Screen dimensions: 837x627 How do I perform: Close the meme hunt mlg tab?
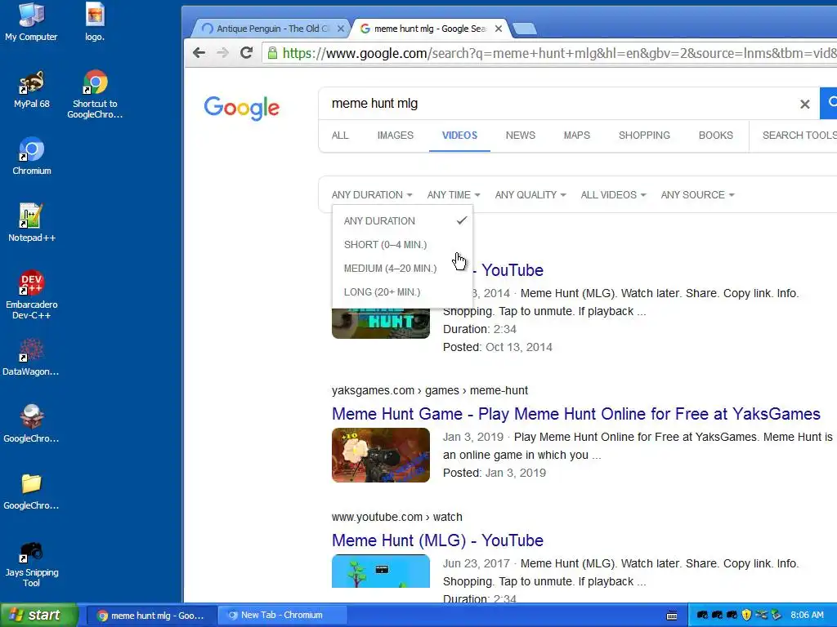click(x=498, y=29)
